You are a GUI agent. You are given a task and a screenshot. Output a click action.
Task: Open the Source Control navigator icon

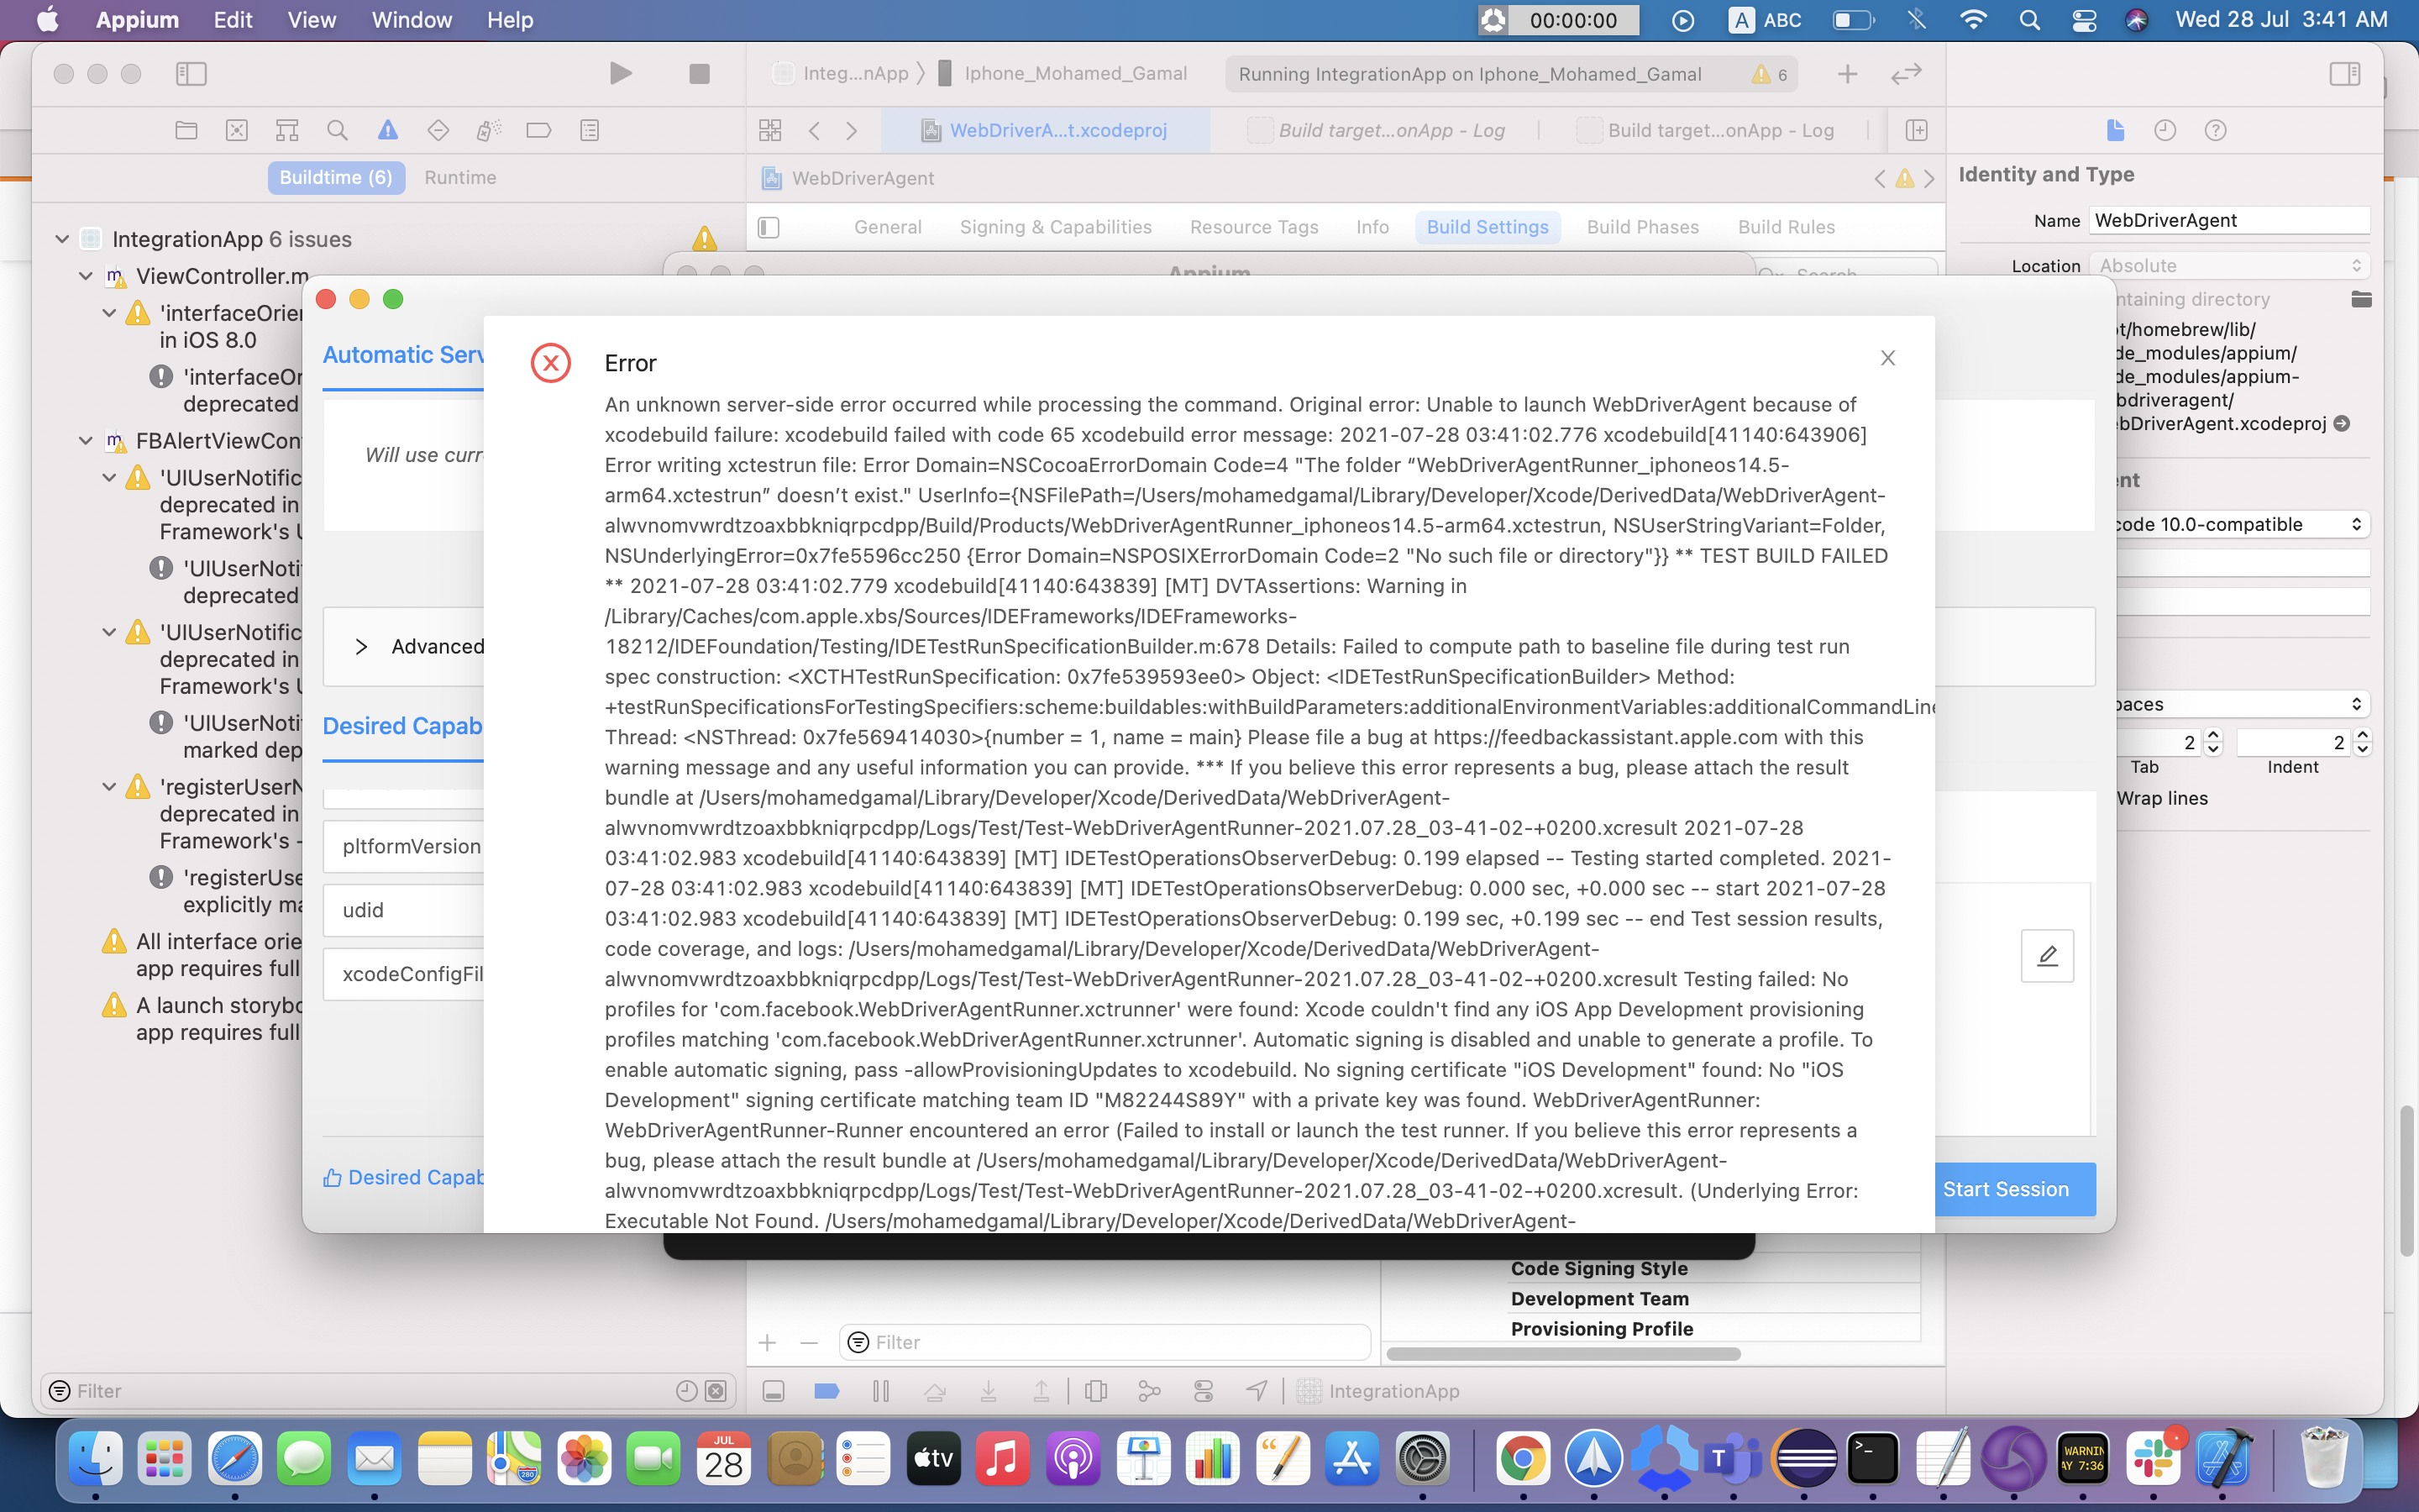(x=237, y=130)
